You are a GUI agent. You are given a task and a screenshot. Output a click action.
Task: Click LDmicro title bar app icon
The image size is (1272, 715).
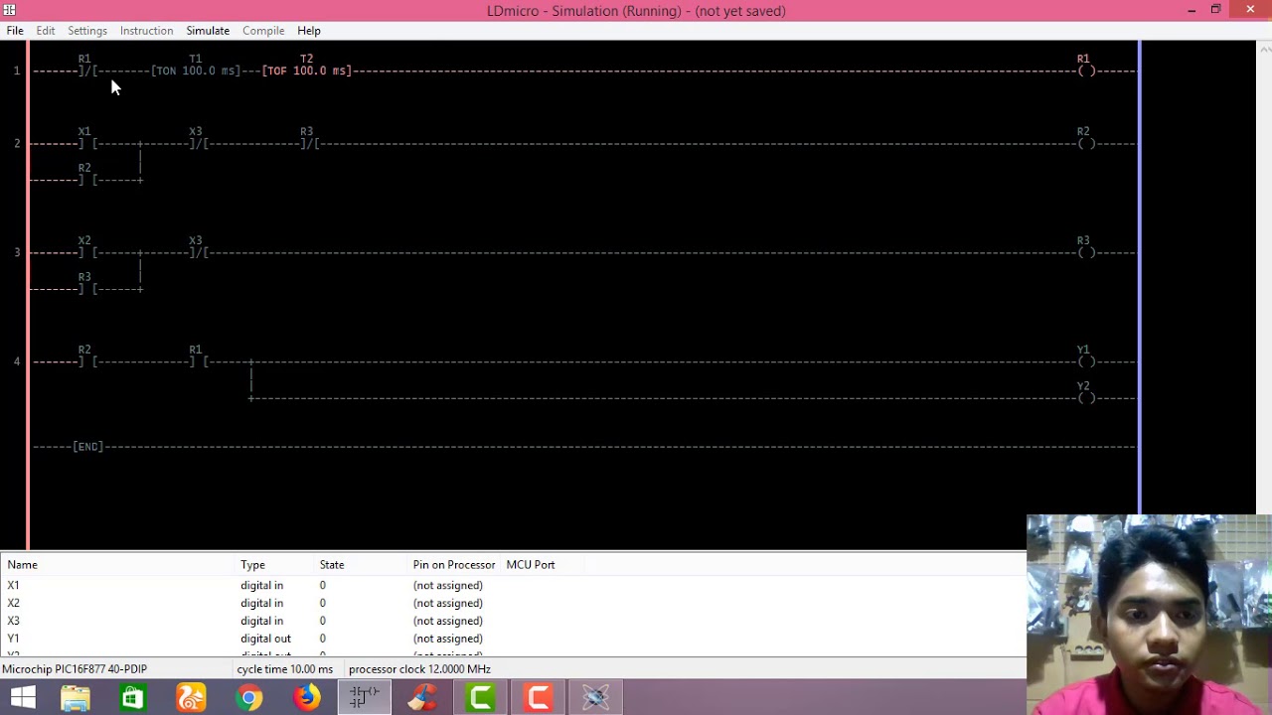[10, 11]
